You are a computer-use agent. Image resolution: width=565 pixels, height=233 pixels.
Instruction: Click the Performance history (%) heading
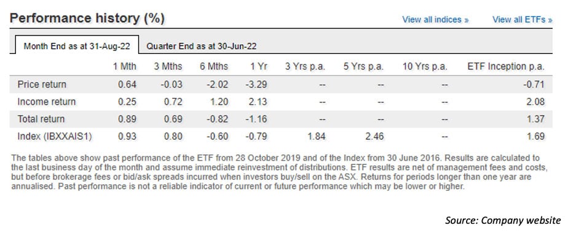pos(87,18)
